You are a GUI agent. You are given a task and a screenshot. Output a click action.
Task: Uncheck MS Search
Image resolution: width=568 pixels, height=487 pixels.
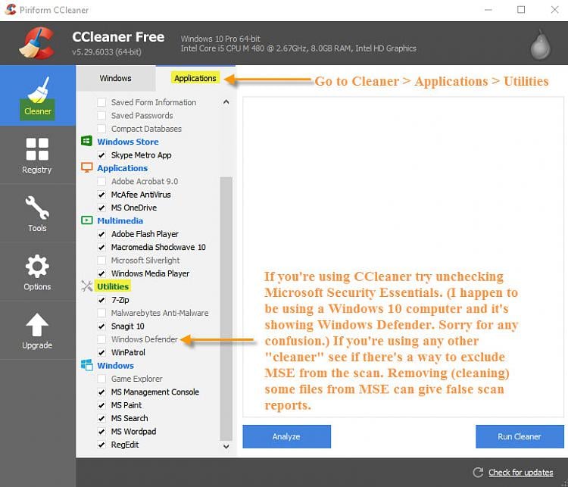[x=101, y=418]
